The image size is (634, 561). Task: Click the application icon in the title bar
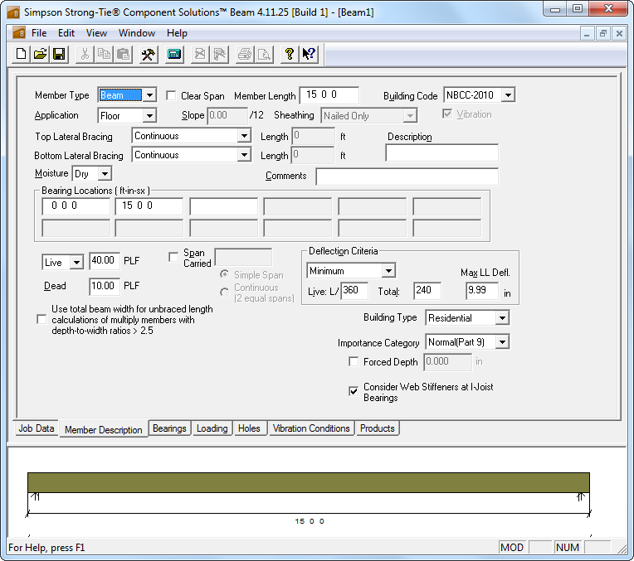13,12
